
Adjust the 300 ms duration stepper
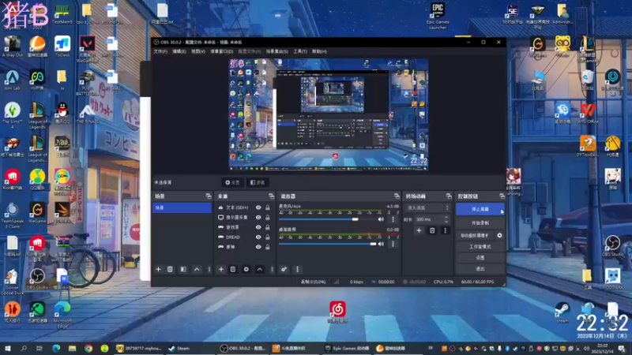click(x=446, y=219)
